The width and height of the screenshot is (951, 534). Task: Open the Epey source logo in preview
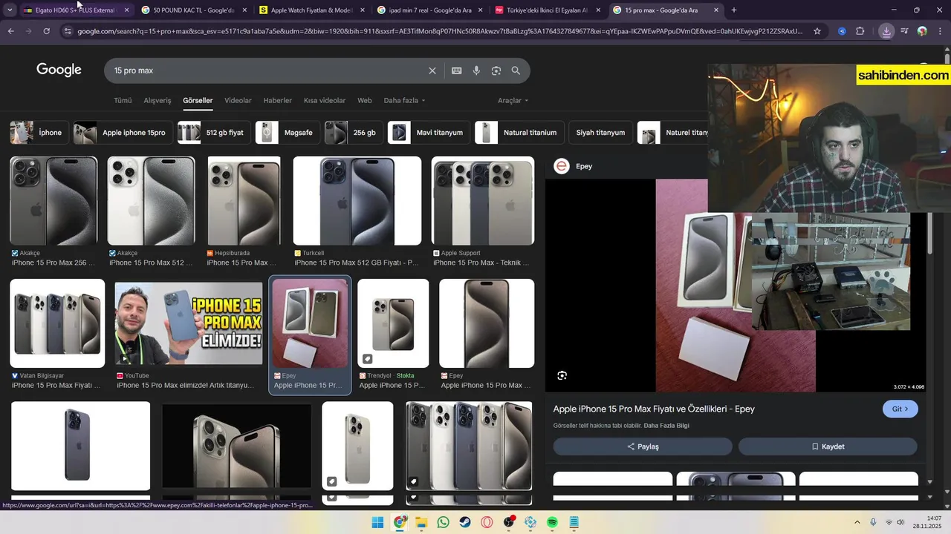(562, 166)
